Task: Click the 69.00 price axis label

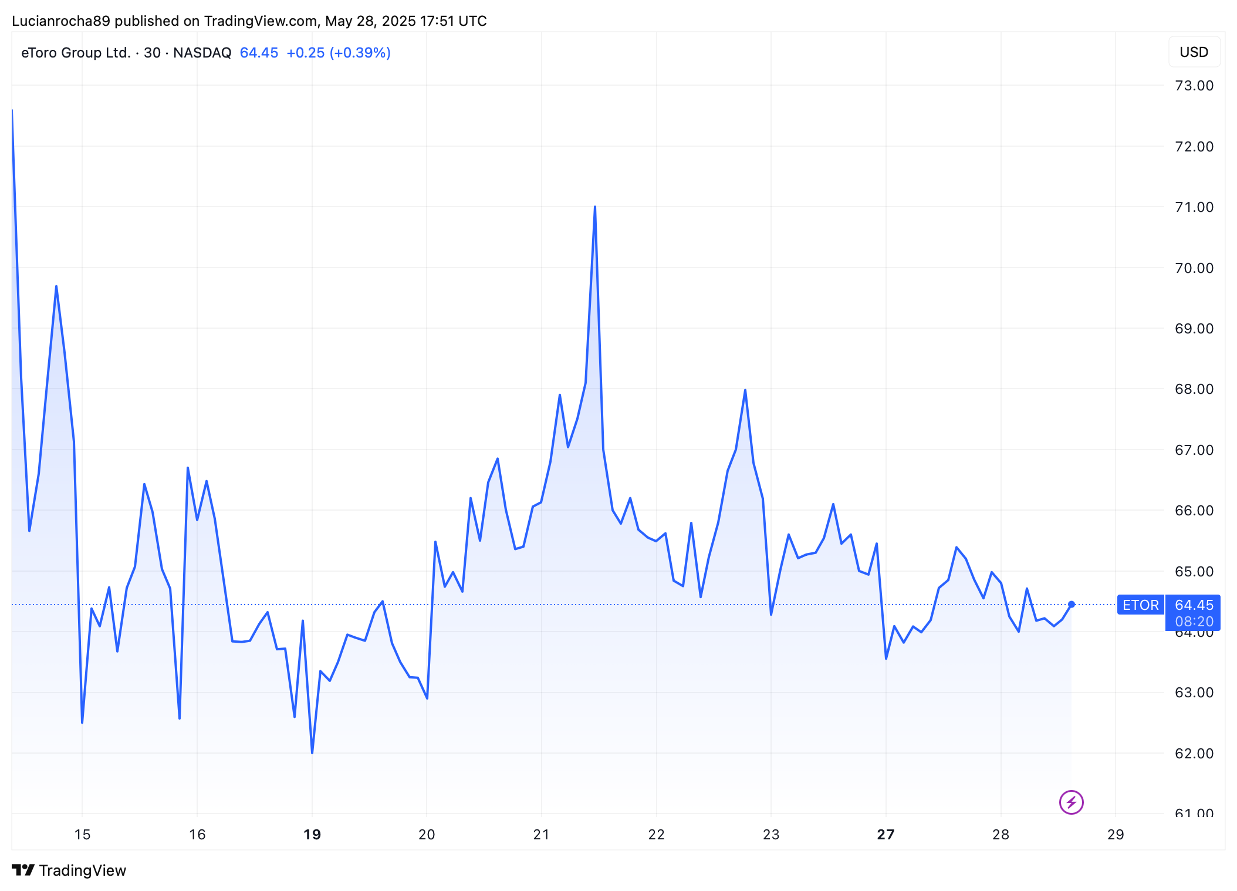Action: click(x=1194, y=329)
